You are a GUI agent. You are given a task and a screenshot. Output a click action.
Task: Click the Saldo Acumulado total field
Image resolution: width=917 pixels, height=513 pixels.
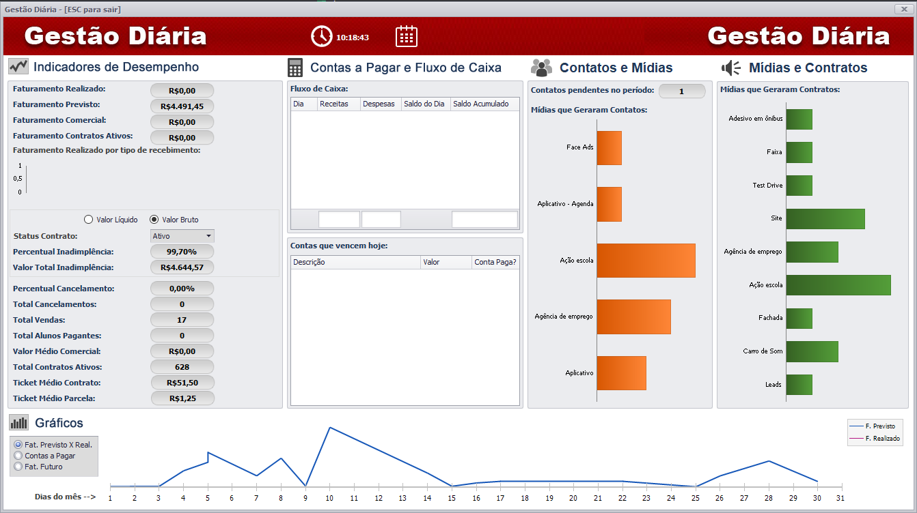484,220
